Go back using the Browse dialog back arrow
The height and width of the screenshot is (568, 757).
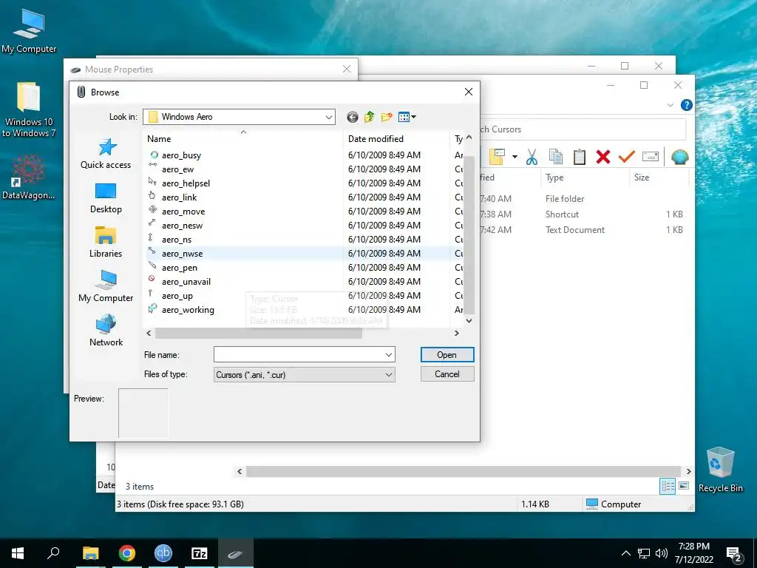click(353, 117)
